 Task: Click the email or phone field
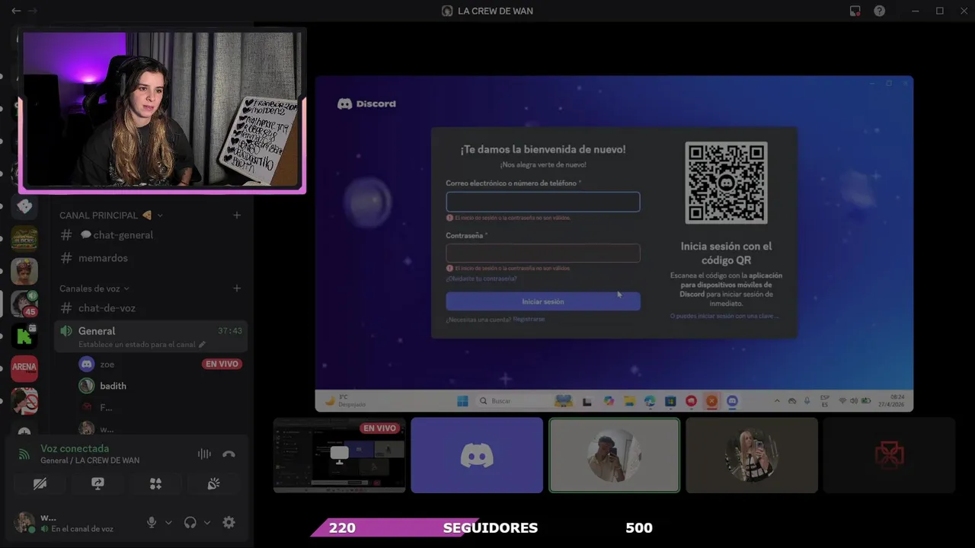coord(543,202)
